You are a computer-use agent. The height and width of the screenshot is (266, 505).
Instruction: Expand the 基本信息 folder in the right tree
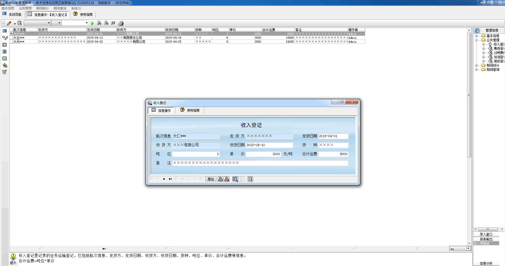pyautogui.click(x=476, y=36)
